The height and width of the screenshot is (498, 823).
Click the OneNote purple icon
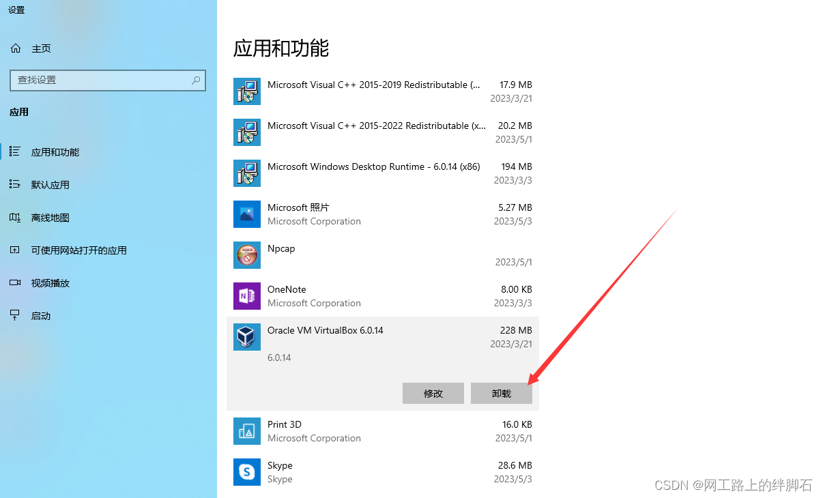point(247,296)
